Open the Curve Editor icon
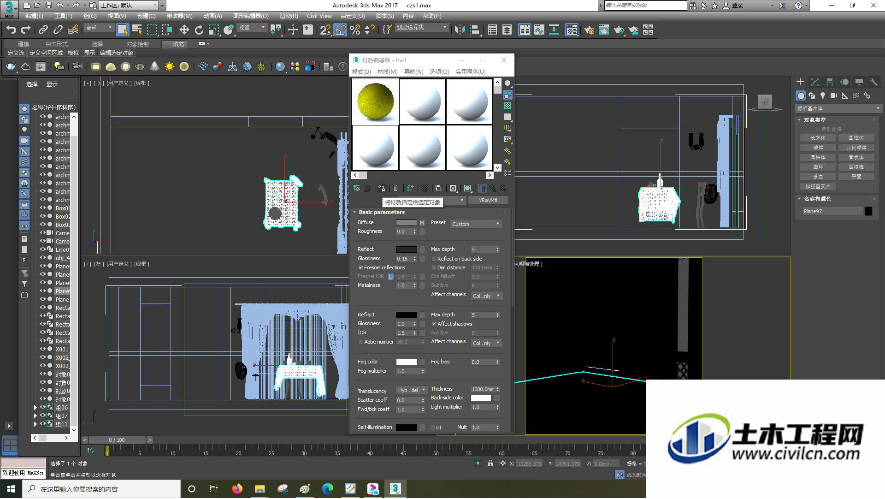Viewport: 885px width, 499px height. 539,30
